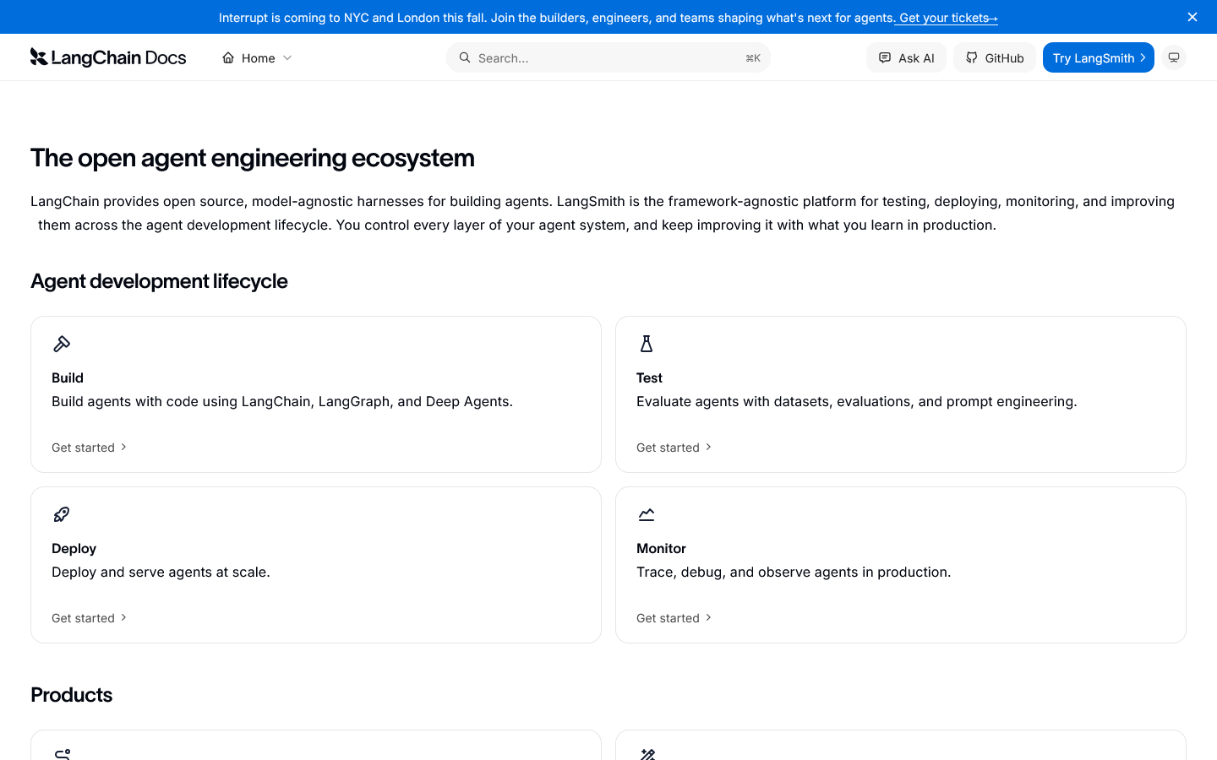
Task: Click the open agent engineering ecosystem heading
Action: click(x=253, y=158)
